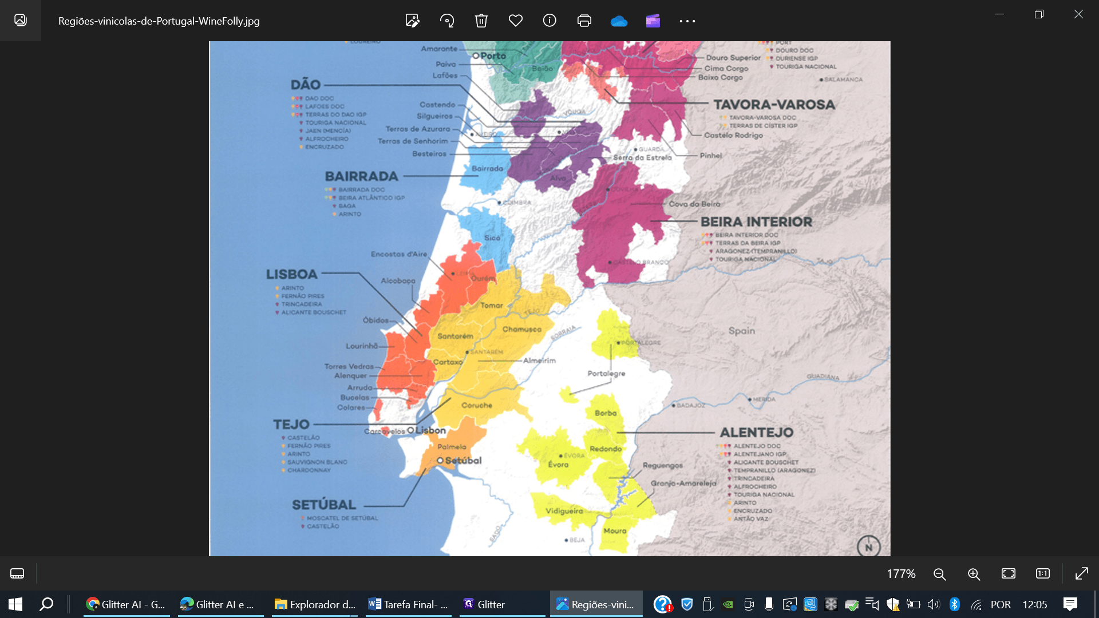Viewport: 1099px width, 618px height.
Task: Open Glitter app in taskbar
Action: click(x=503, y=604)
